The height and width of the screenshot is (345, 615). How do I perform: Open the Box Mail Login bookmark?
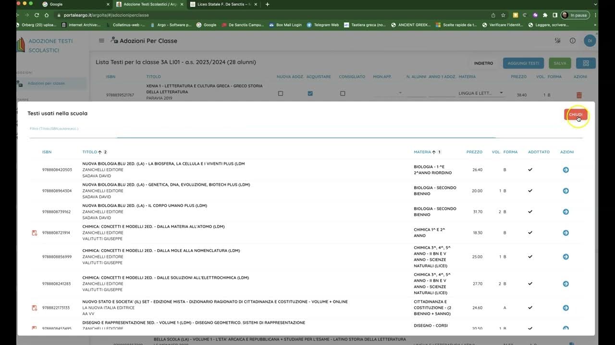coord(285,25)
